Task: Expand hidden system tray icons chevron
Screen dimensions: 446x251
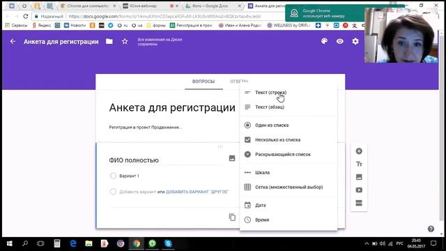Action: (367, 243)
